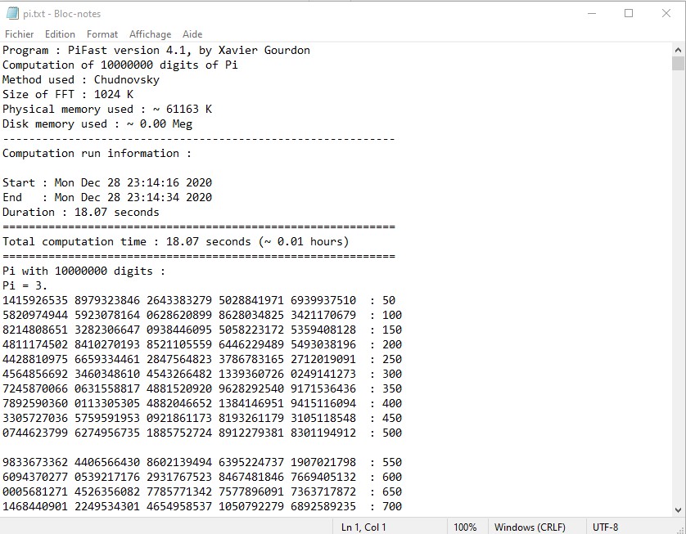Click the text '(~ 0.01 hours)'

click(x=303, y=242)
